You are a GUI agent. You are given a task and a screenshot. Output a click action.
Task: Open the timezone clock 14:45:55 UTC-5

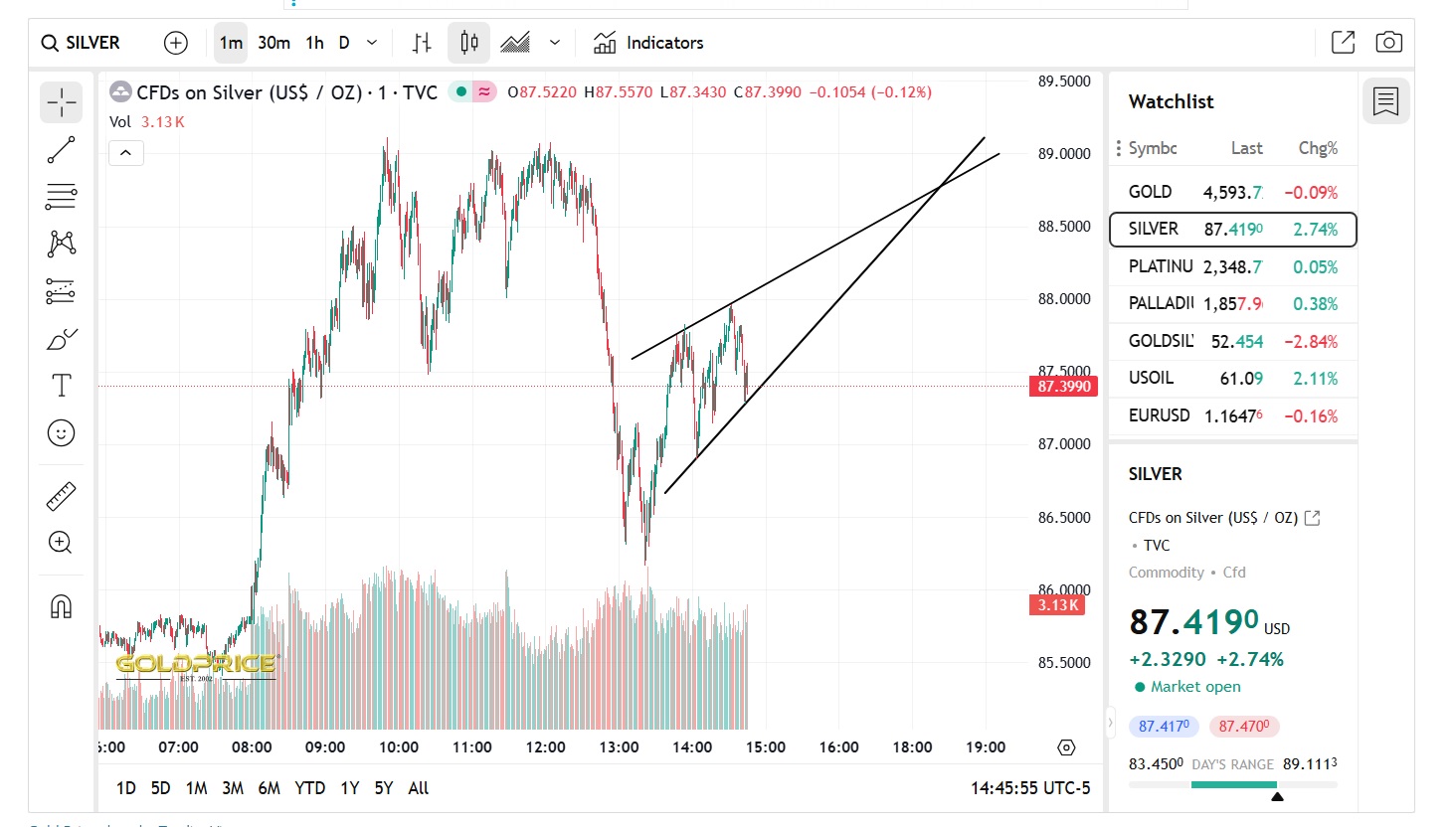[x=1030, y=788]
